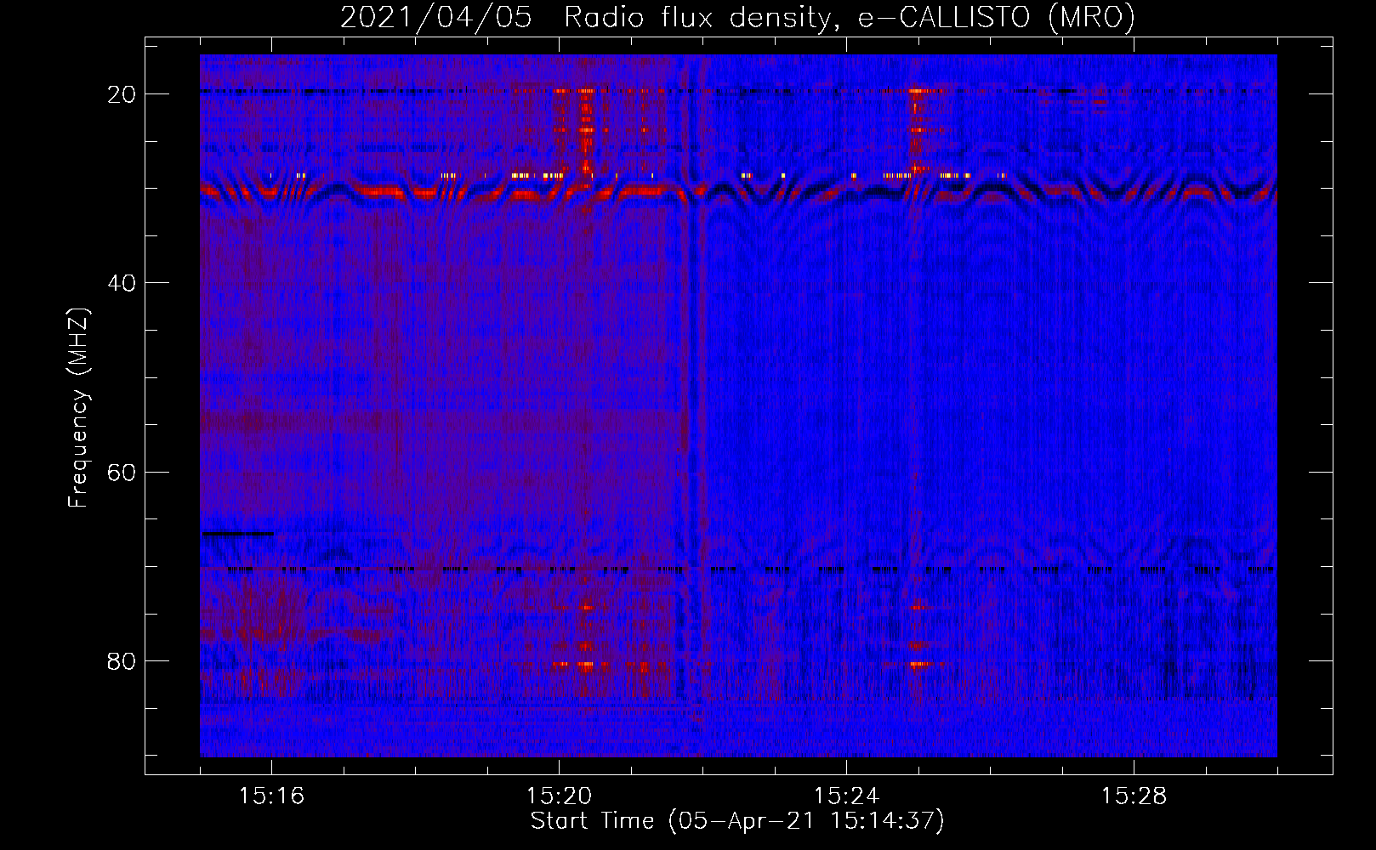Click the frequency tick label 20

pyautogui.click(x=122, y=94)
